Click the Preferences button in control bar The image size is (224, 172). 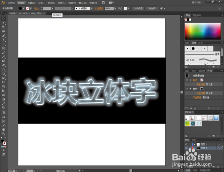tap(152, 9)
